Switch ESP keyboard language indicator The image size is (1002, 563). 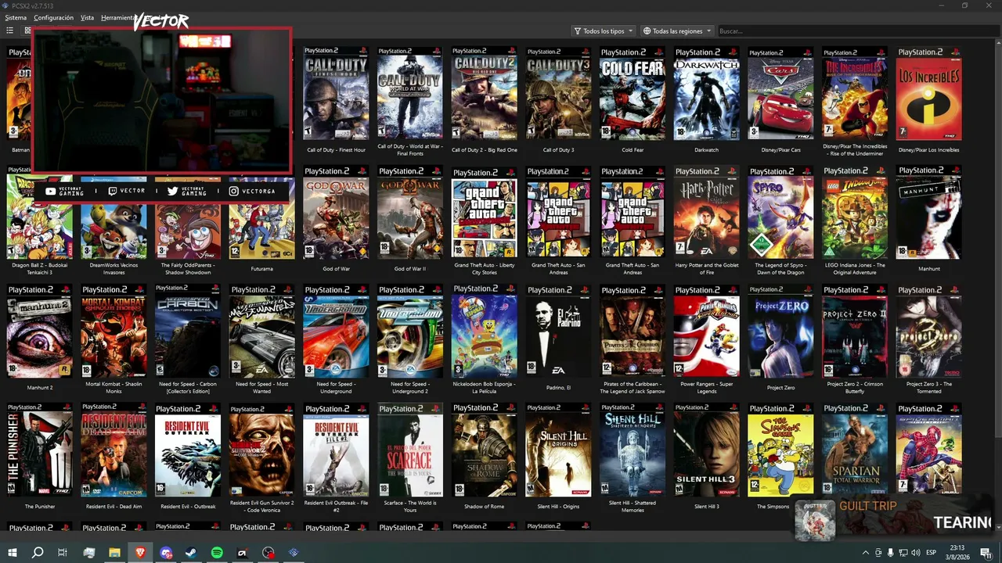(932, 553)
